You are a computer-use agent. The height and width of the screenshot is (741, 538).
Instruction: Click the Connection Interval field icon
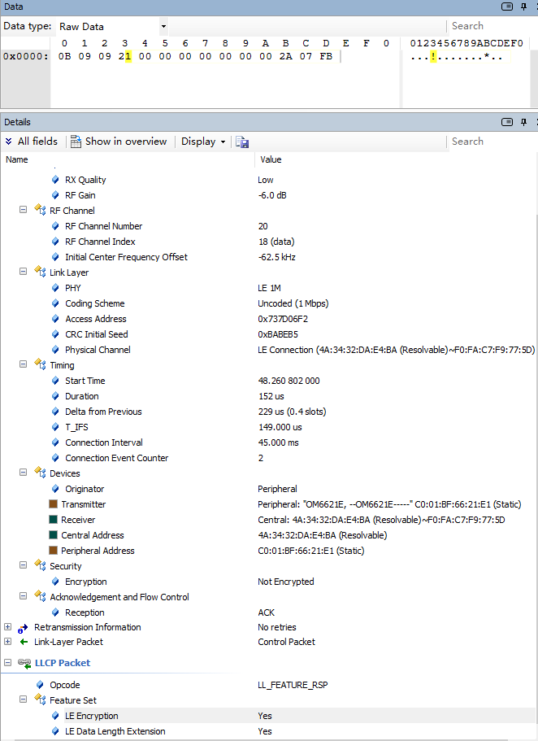[x=55, y=442]
